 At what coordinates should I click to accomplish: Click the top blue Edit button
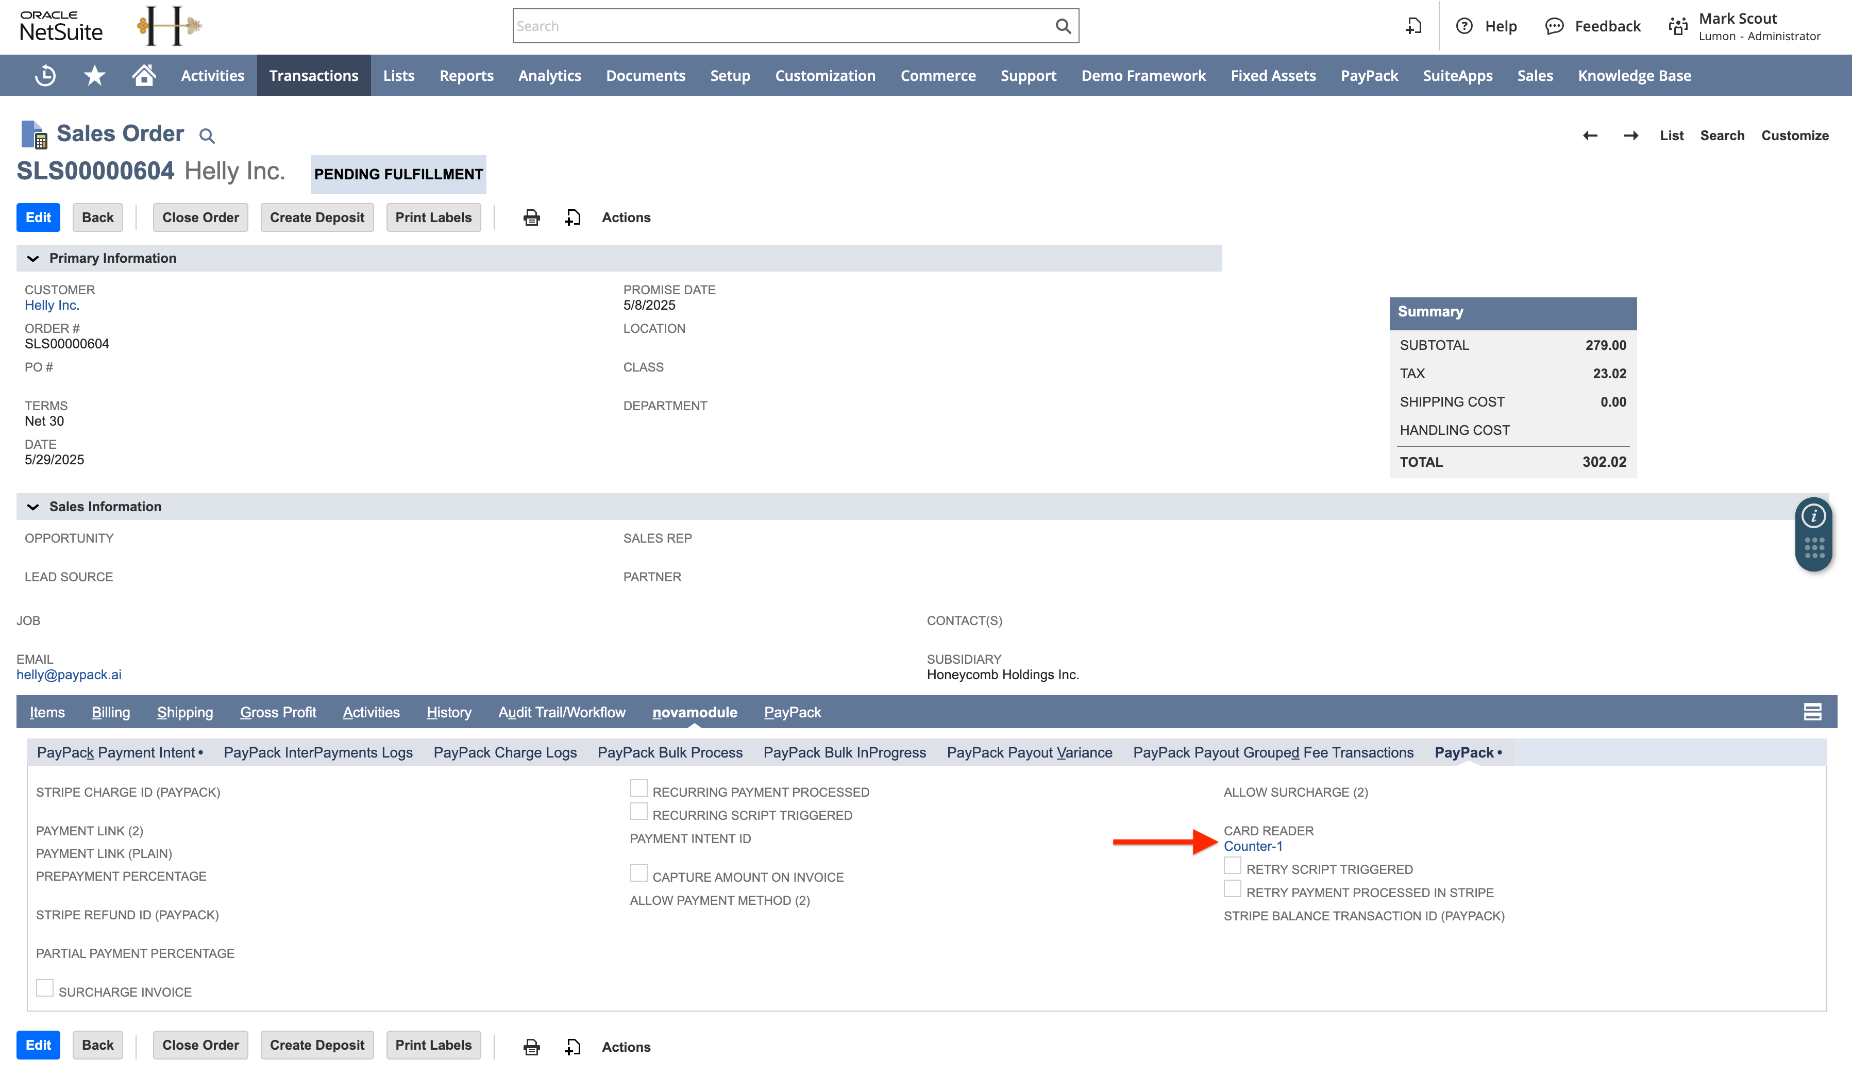[38, 217]
